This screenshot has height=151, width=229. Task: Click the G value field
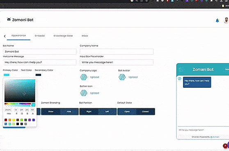(22, 110)
